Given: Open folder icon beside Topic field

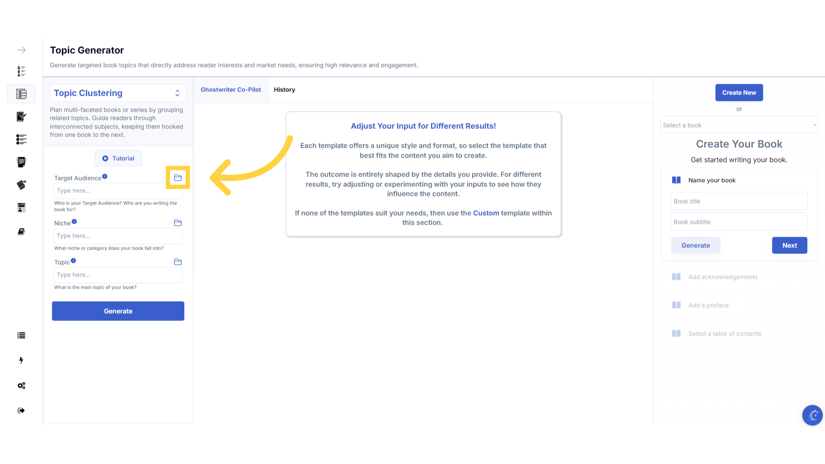Looking at the screenshot, I should pos(178,262).
